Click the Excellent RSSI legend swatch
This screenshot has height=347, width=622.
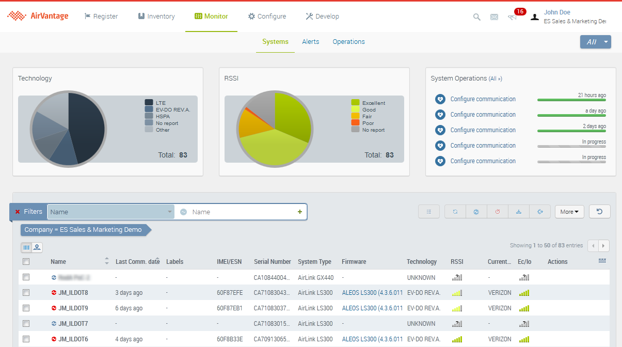pyautogui.click(x=356, y=103)
